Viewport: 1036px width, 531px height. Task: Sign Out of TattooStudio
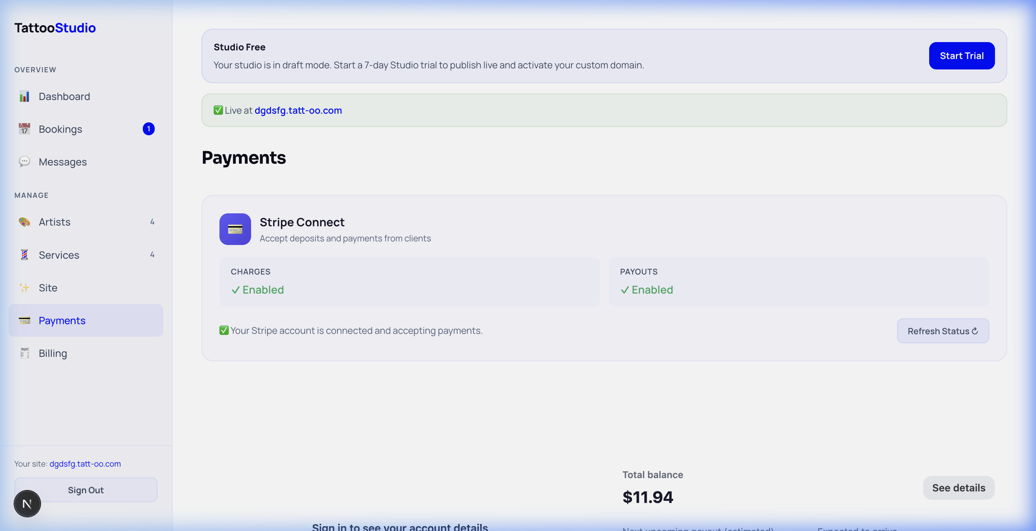pyautogui.click(x=85, y=490)
